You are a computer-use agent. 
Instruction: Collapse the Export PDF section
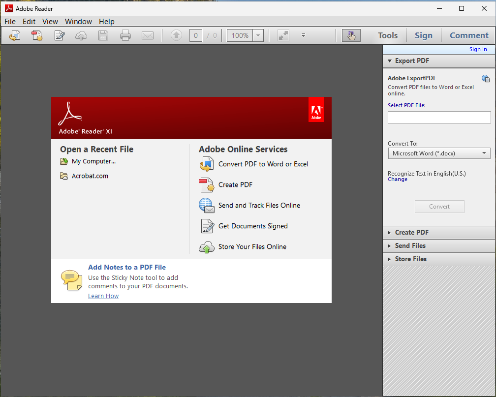(x=412, y=61)
